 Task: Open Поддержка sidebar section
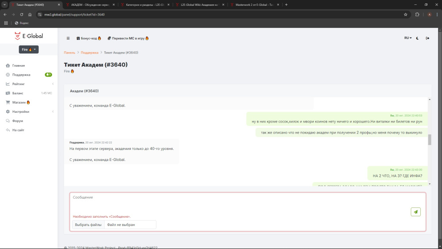click(x=21, y=75)
